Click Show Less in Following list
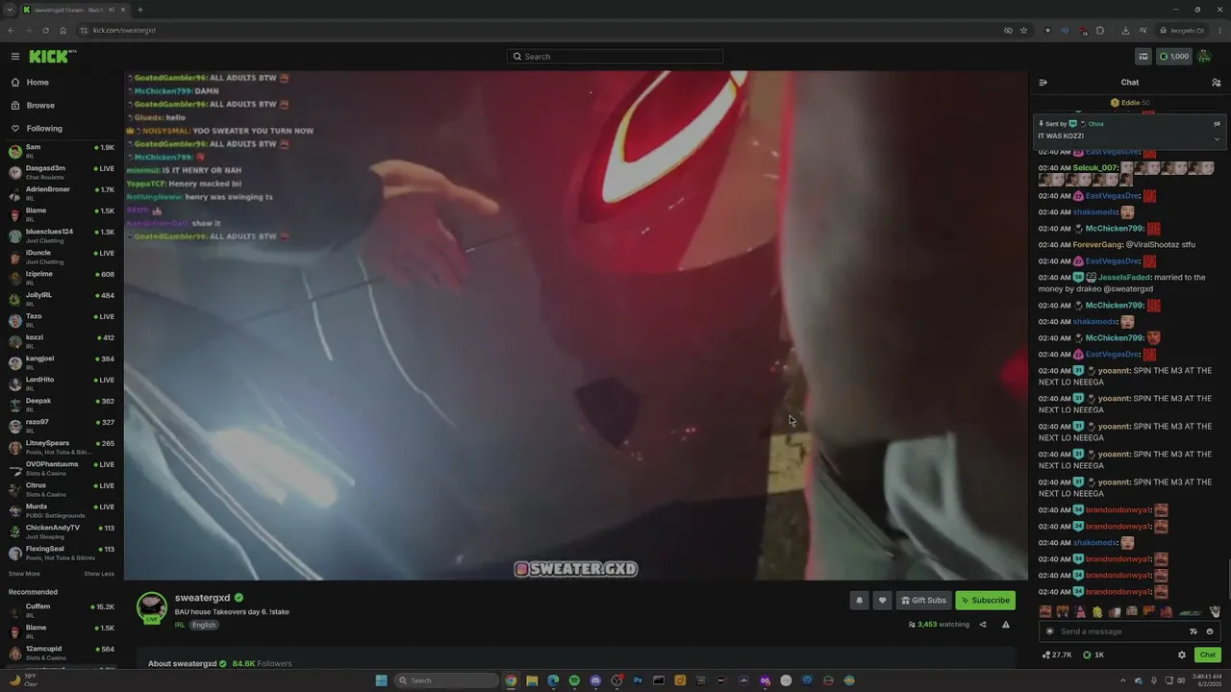The height and width of the screenshot is (692, 1231). click(x=99, y=574)
